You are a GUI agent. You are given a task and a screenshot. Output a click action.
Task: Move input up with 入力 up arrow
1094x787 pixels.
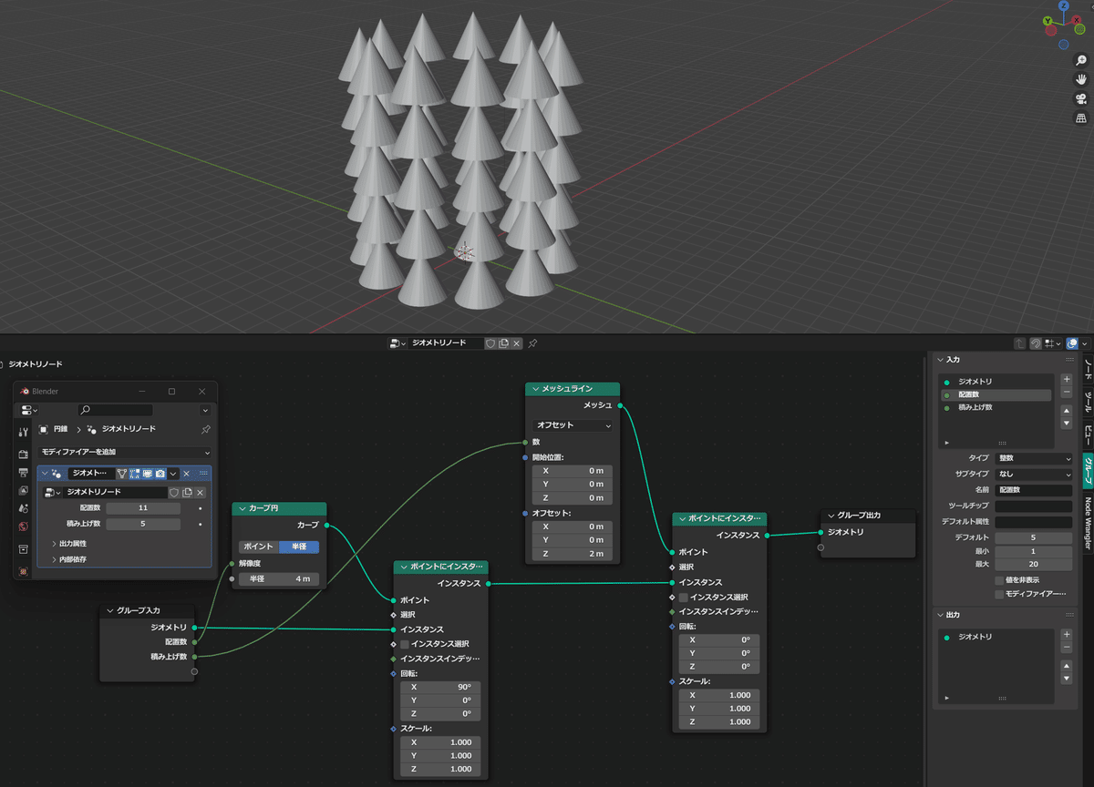[1067, 411]
